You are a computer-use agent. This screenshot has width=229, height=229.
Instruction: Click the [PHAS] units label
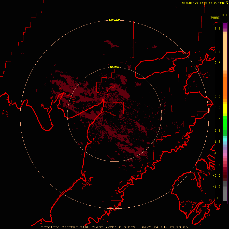click(x=215, y=18)
